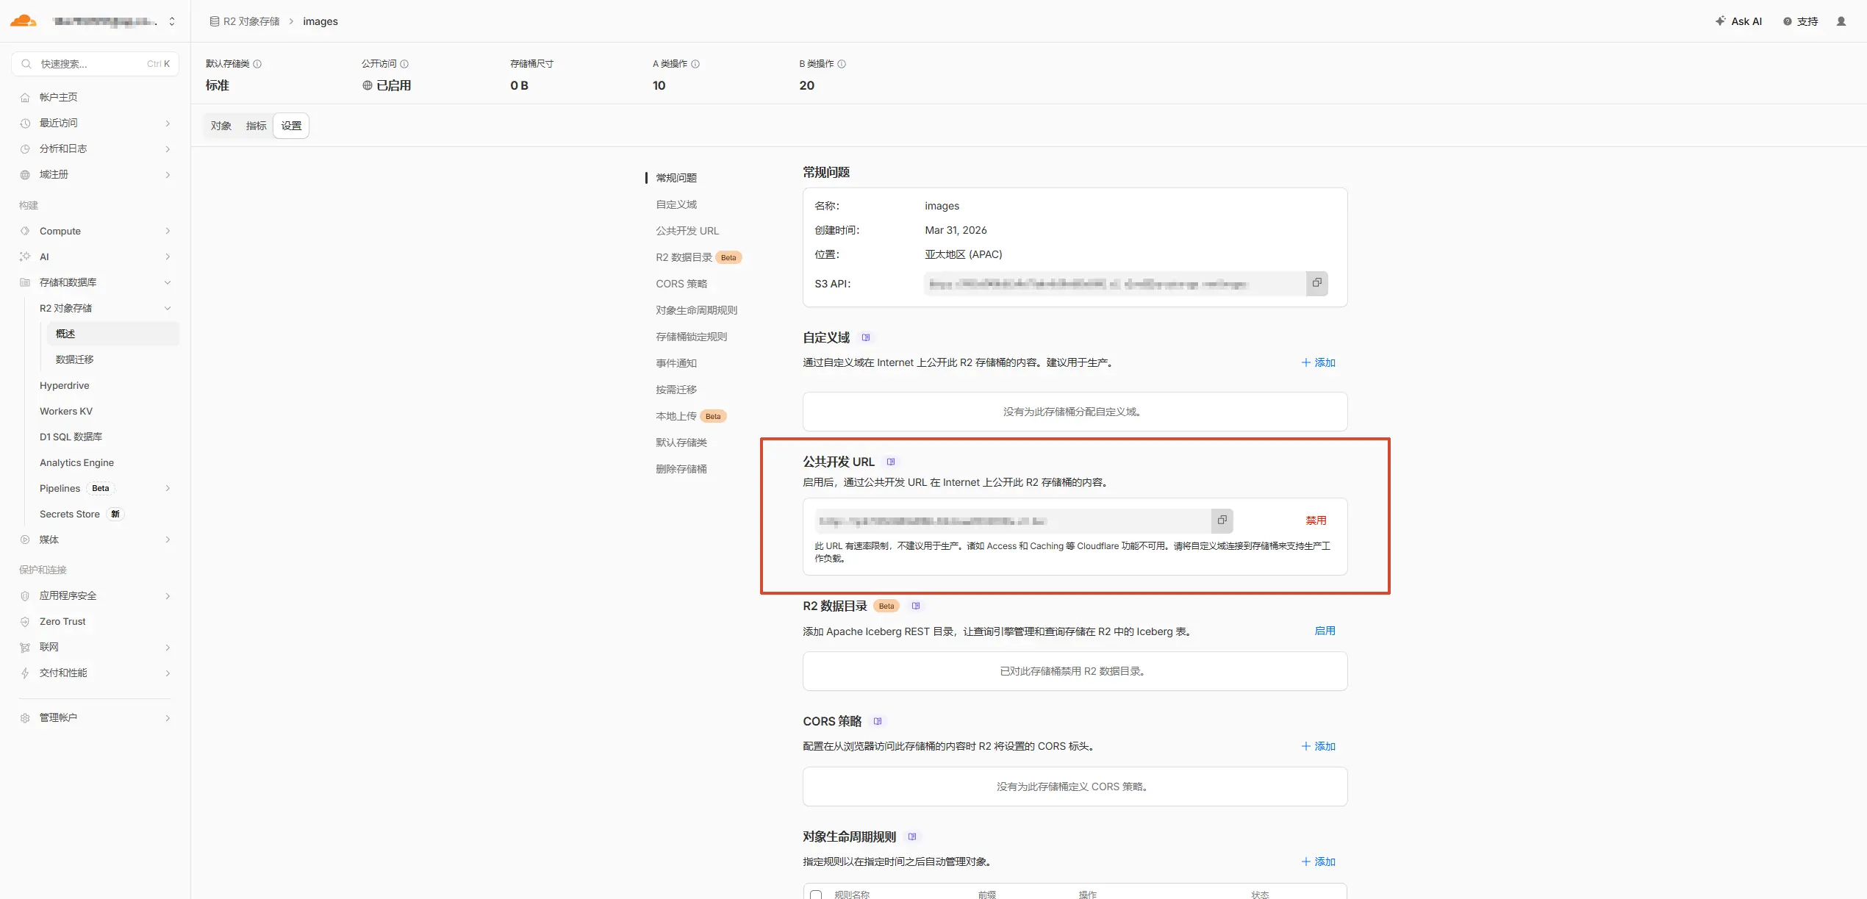Click info icon next to 公开访问

tap(404, 64)
